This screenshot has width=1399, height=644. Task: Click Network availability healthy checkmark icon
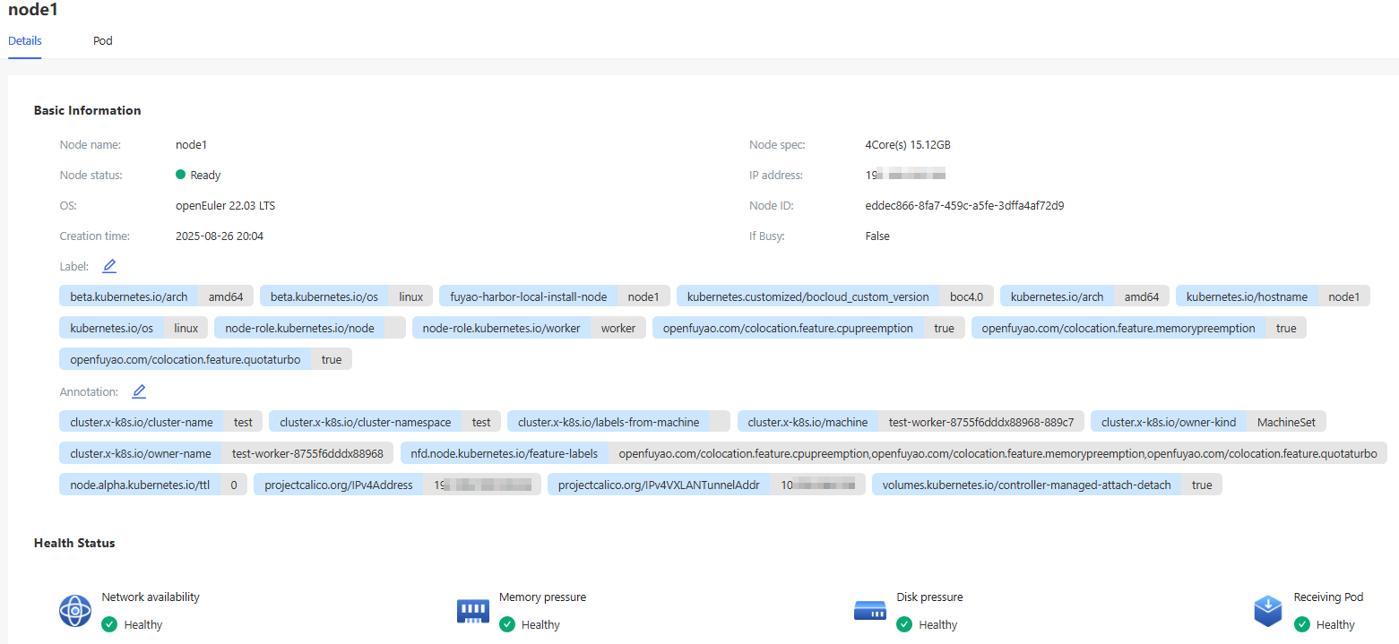click(109, 624)
